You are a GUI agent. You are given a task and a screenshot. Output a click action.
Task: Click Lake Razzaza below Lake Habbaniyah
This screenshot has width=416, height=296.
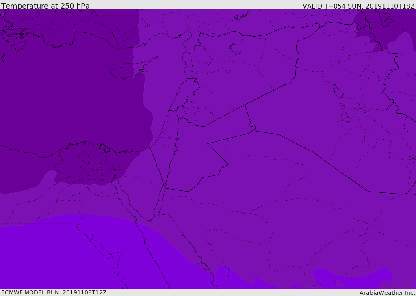[346, 117]
